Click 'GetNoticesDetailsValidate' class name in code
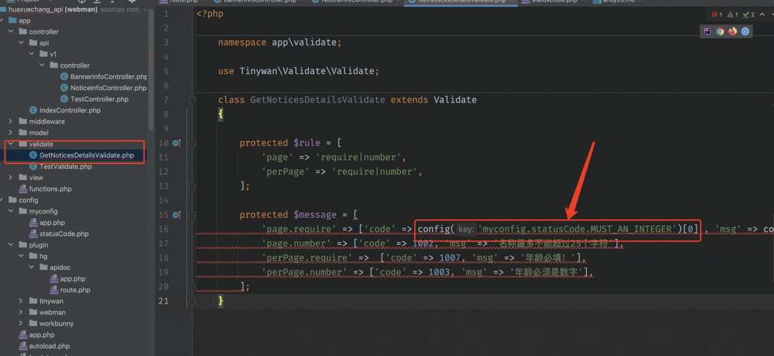The width and height of the screenshot is (774, 356). pyautogui.click(x=318, y=100)
